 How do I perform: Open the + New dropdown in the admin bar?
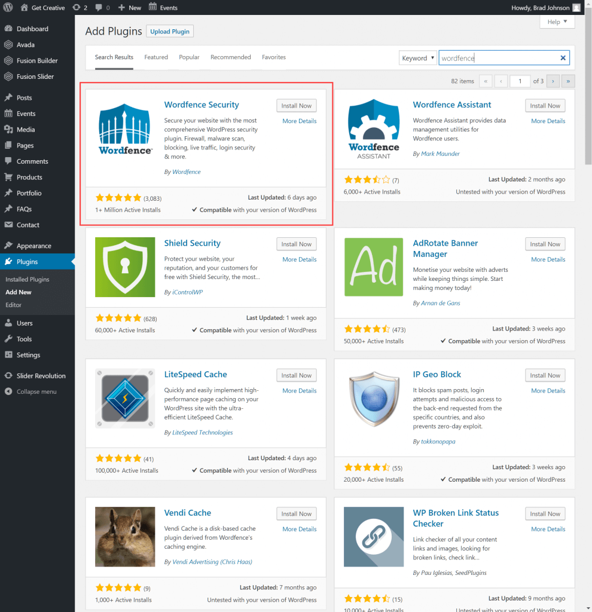(129, 7)
